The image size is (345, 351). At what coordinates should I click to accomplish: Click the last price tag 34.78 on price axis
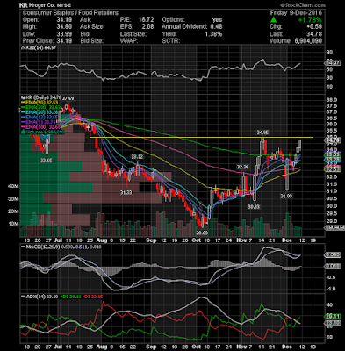333,140
